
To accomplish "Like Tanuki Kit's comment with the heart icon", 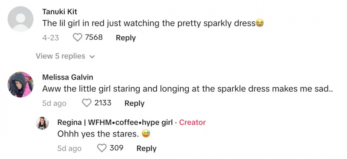I will [x=78, y=38].
